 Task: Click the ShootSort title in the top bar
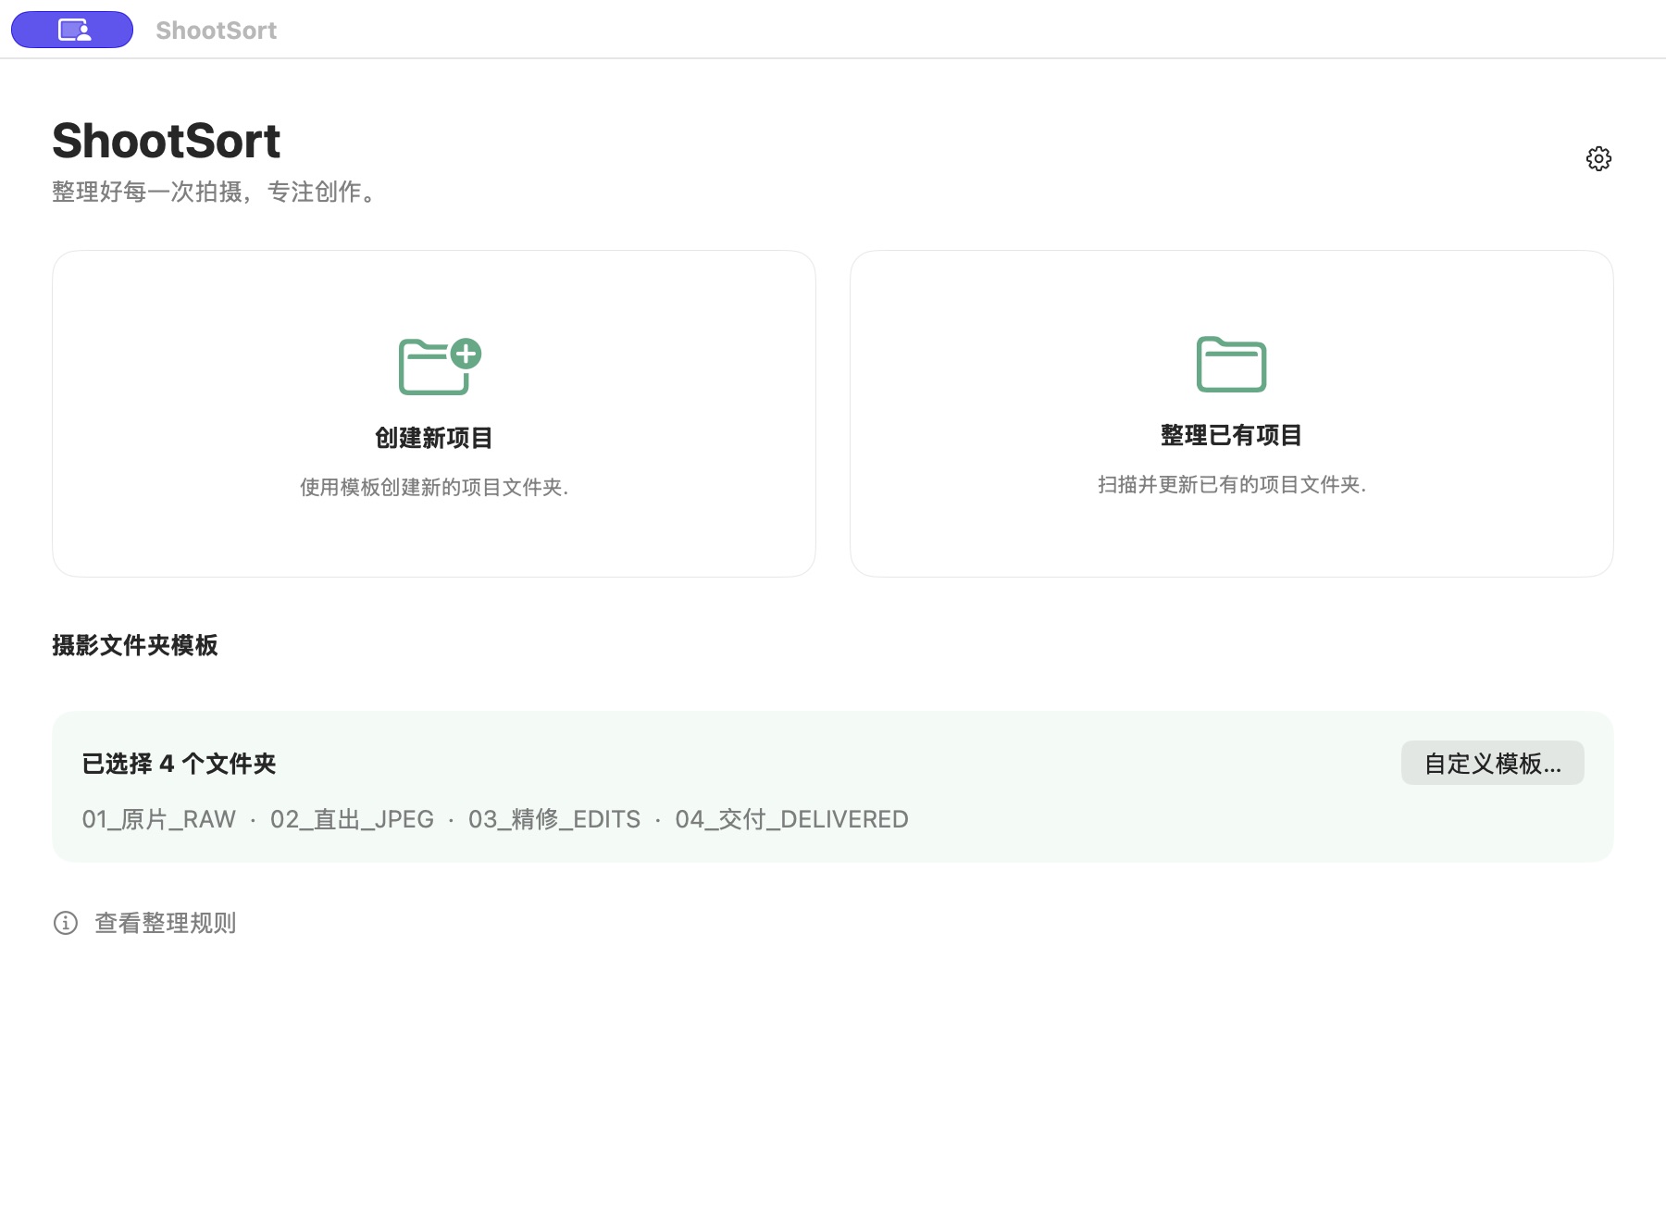click(217, 31)
